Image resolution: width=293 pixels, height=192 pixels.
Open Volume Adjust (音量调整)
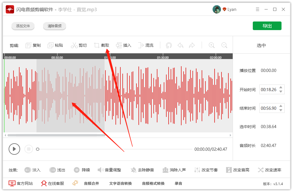(x=109, y=170)
